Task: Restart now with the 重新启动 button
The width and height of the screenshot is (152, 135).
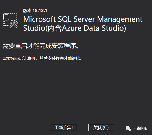Action: tap(64, 128)
